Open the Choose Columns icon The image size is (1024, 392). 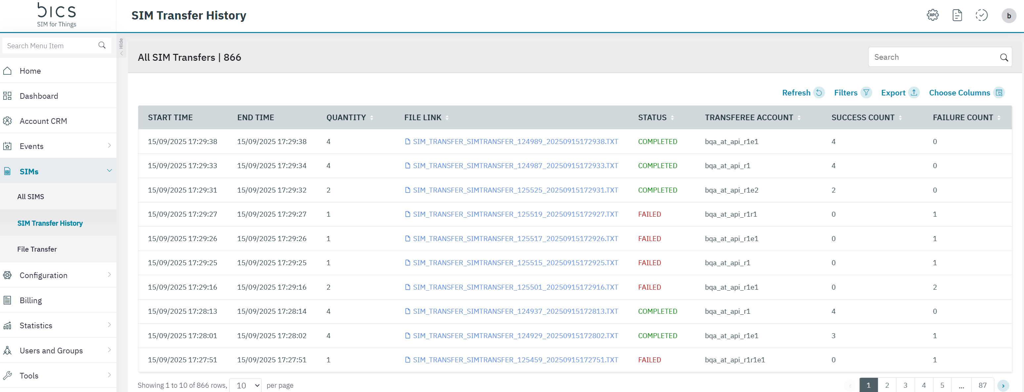click(x=999, y=93)
